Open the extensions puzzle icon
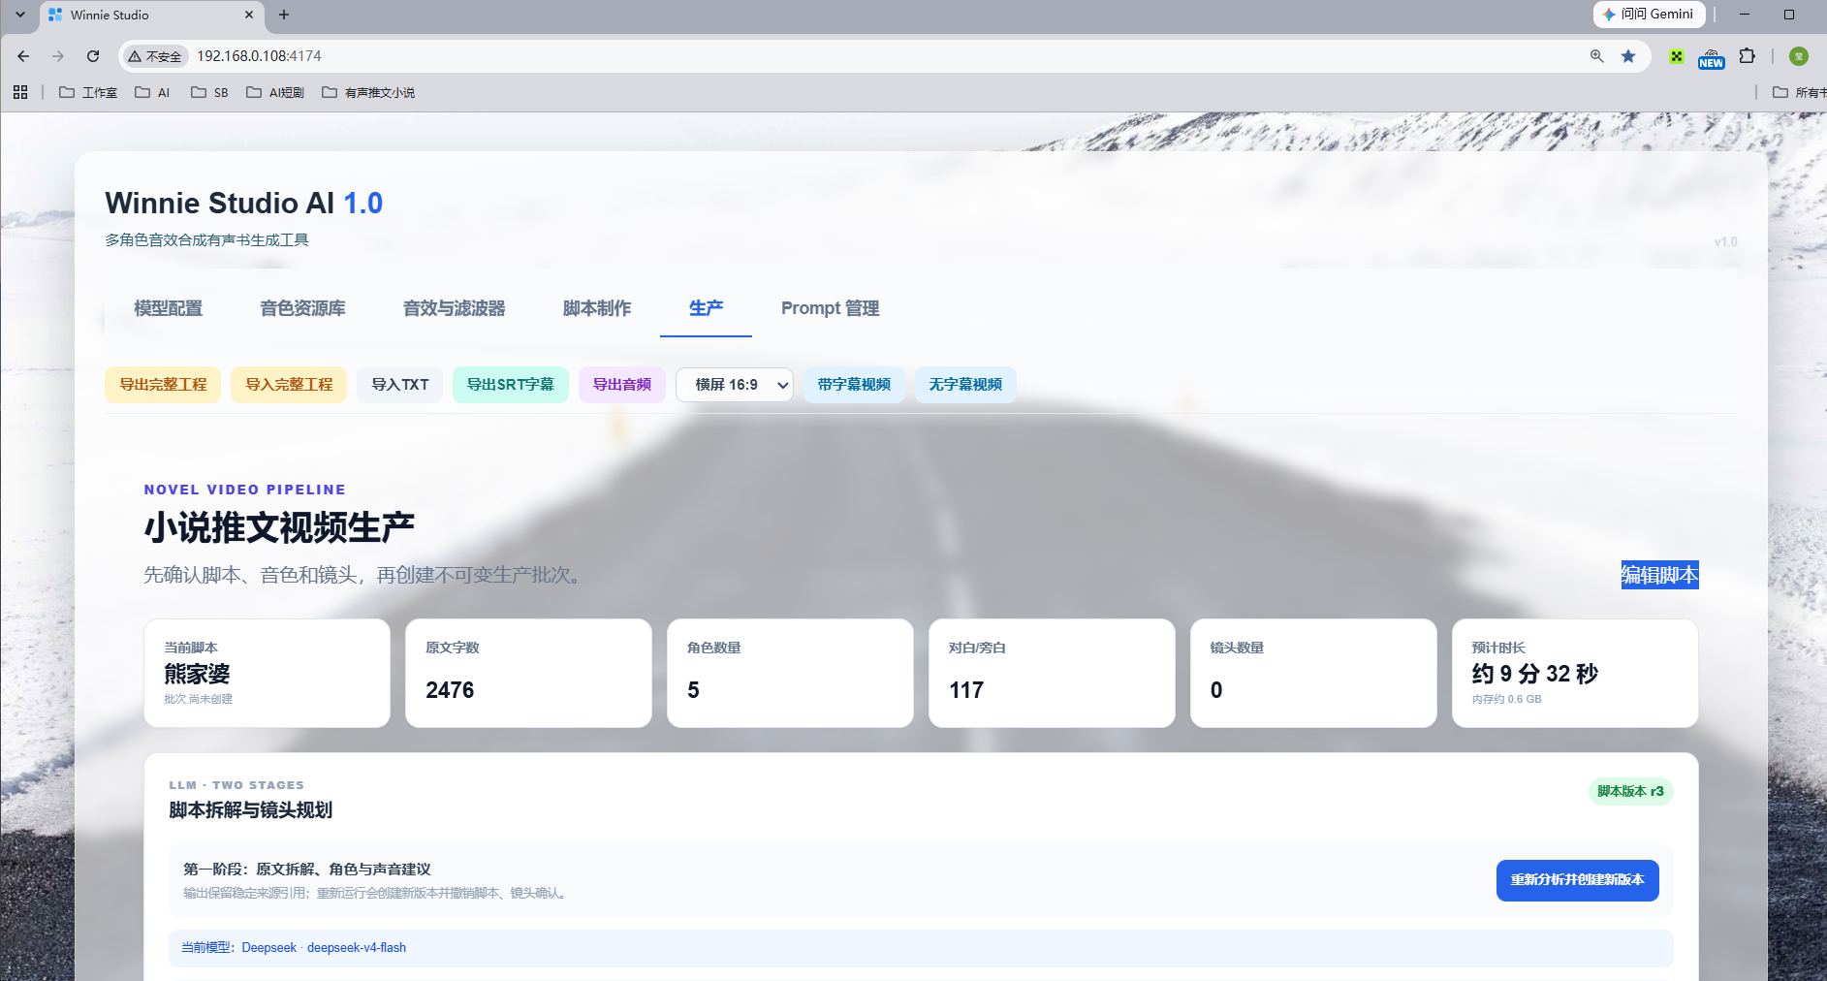The height and width of the screenshot is (981, 1827). point(1748,56)
